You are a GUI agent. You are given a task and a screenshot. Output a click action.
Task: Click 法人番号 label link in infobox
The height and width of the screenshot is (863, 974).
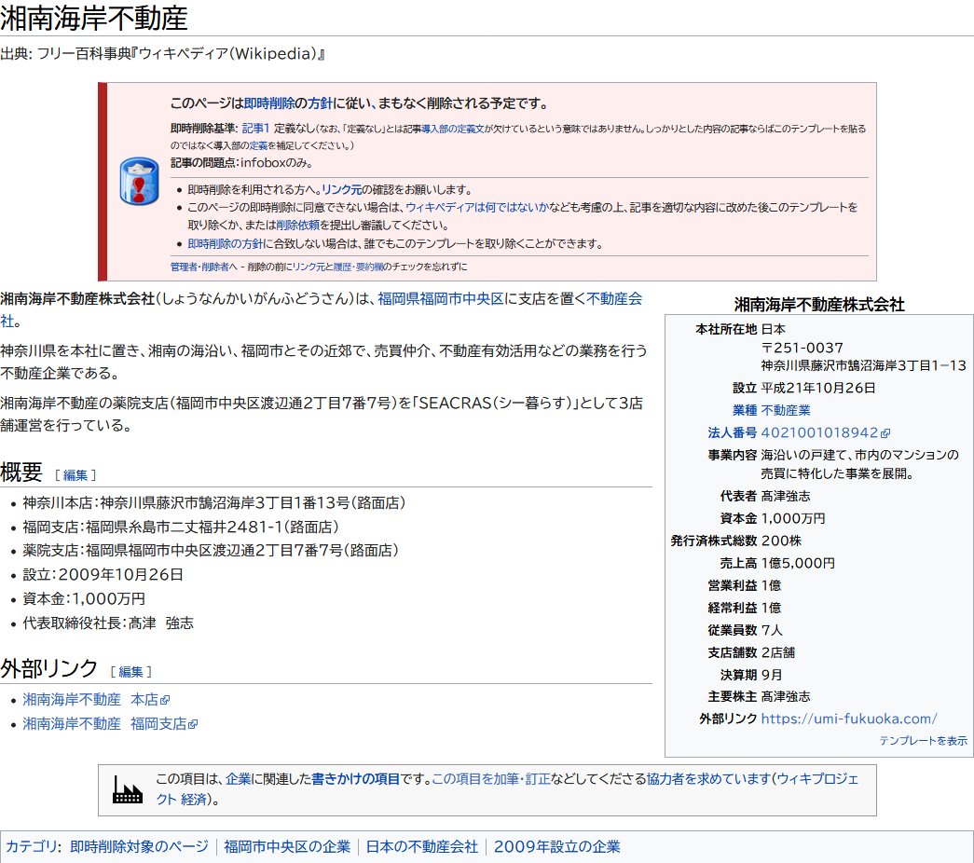pyautogui.click(x=733, y=432)
